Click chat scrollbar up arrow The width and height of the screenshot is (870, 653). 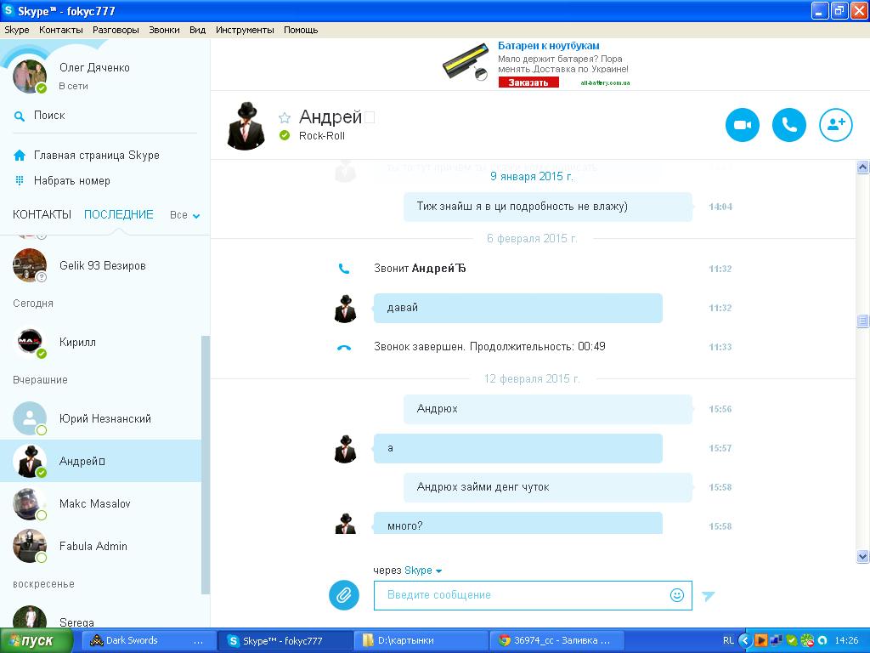tap(862, 167)
